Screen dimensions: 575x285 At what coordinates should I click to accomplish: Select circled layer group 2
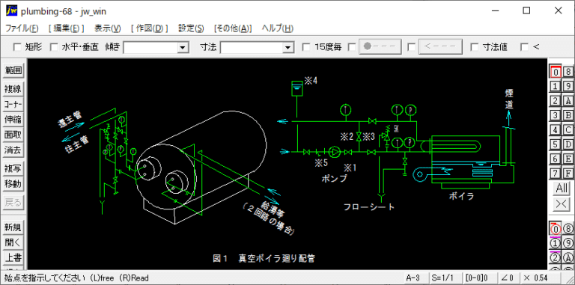tap(556, 257)
